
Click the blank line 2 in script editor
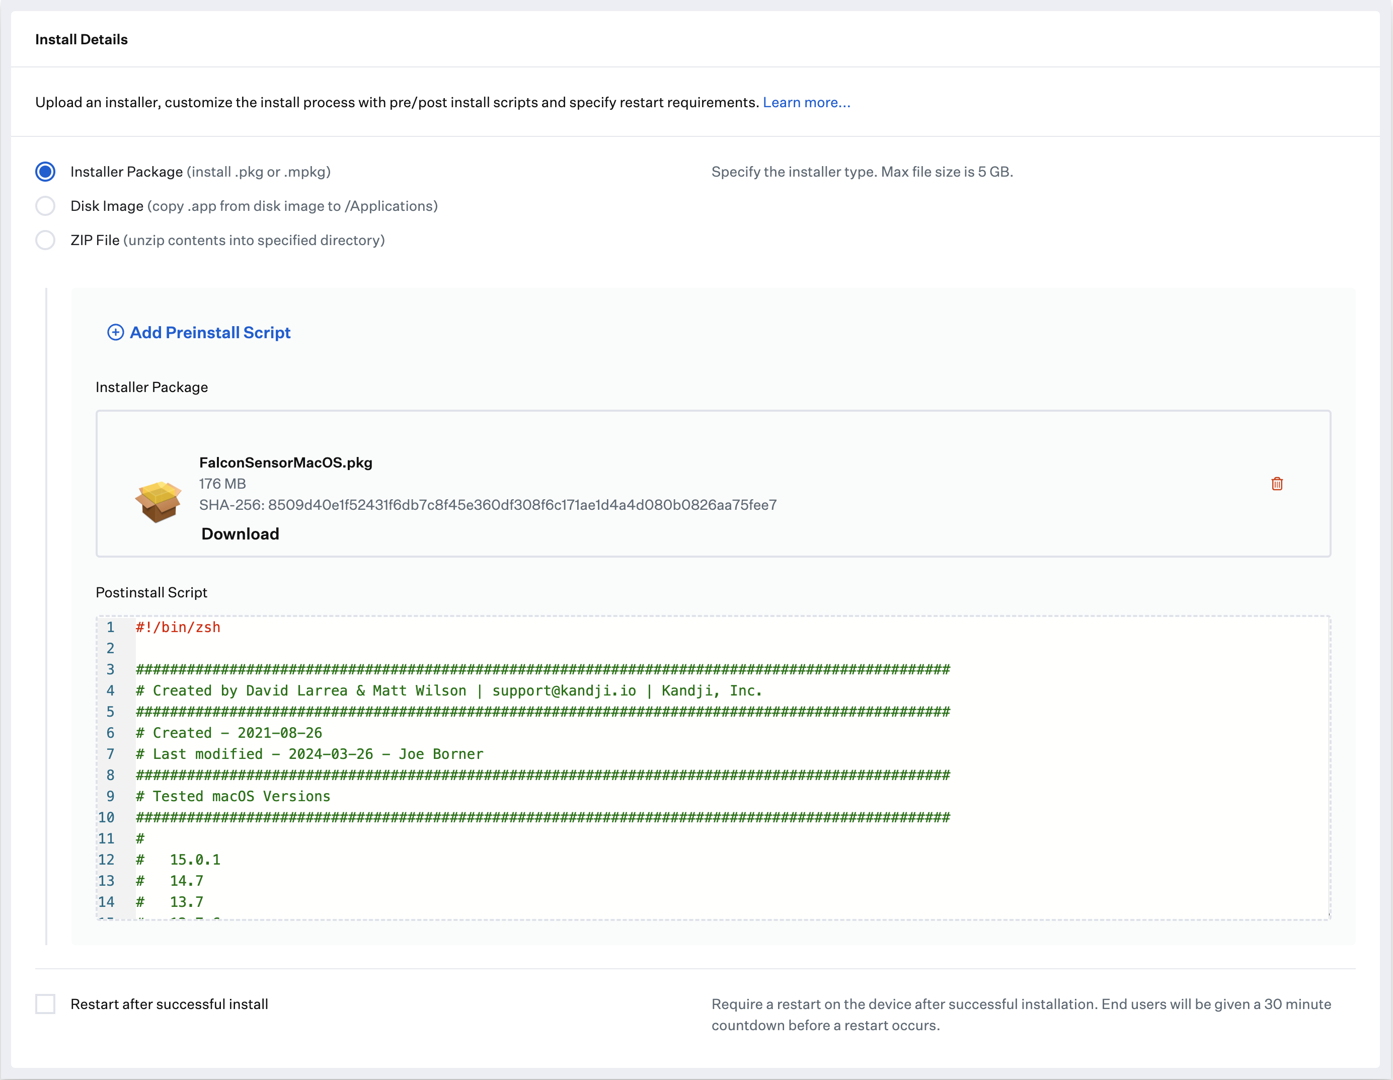(732, 648)
